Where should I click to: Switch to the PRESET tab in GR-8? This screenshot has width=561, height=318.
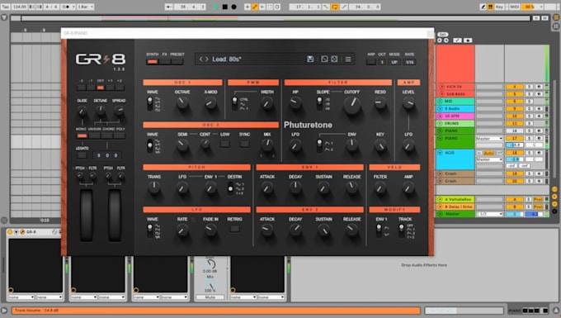pos(177,62)
